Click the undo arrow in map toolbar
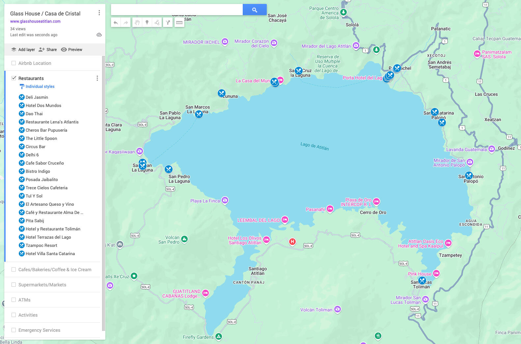 [116, 23]
